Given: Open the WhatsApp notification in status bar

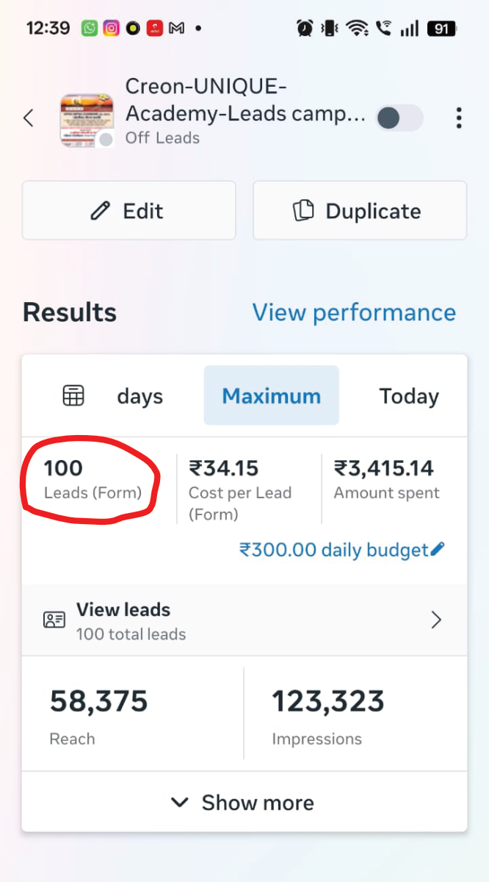Looking at the screenshot, I should (90, 29).
